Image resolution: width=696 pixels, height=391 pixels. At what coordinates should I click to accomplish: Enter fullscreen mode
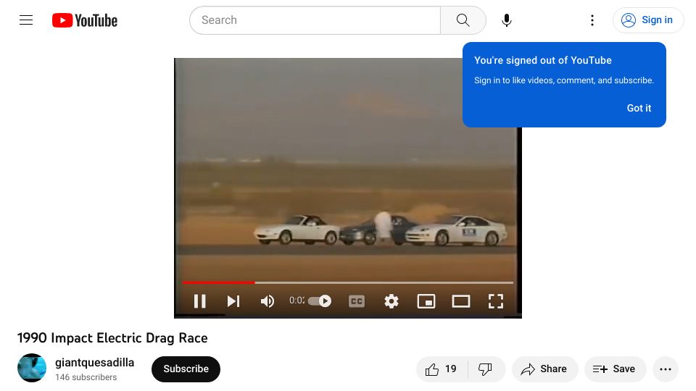coord(496,301)
